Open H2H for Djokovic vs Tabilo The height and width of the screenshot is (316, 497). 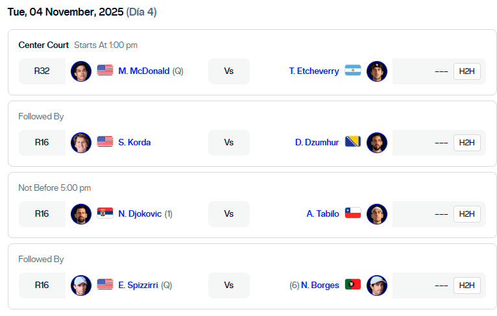click(467, 214)
